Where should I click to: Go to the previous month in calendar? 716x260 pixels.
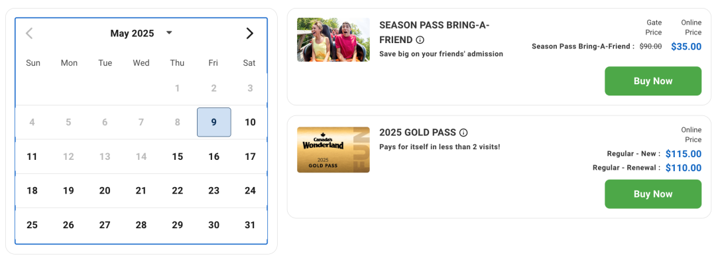coord(29,33)
